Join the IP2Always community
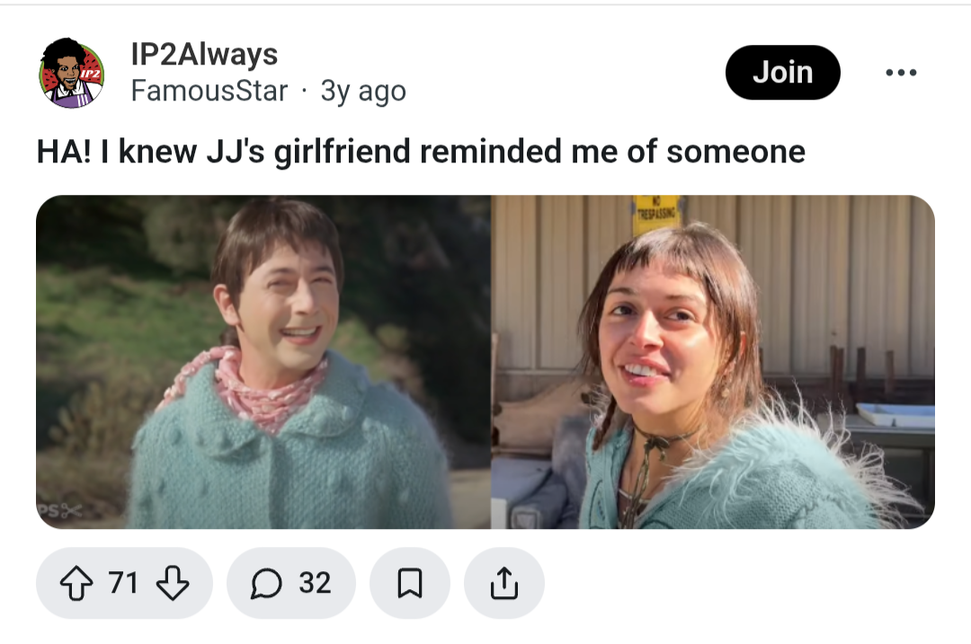The width and height of the screenshot is (971, 644). 783,73
